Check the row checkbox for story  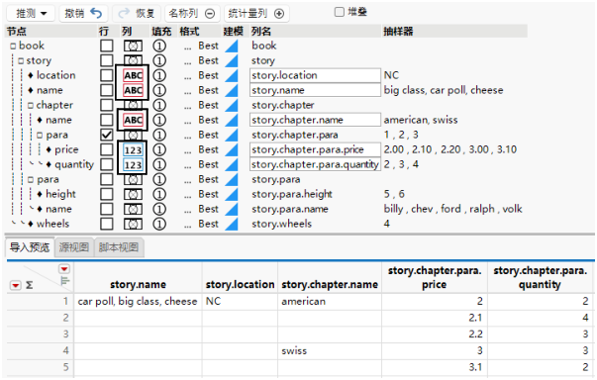point(107,60)
